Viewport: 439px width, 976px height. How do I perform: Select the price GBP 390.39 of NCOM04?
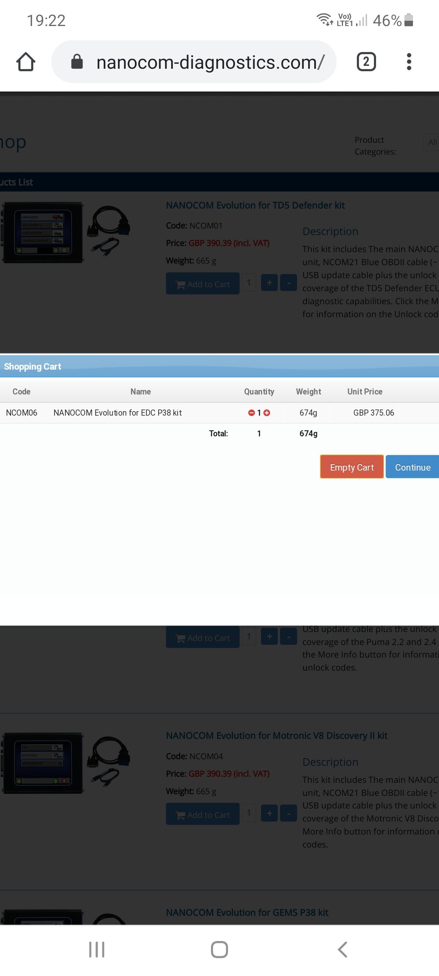tap(229, 774)
